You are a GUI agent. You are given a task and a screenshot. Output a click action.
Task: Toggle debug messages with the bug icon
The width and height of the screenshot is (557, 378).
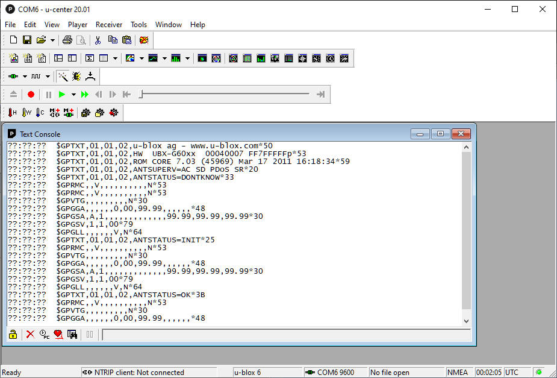pos(76,76)
